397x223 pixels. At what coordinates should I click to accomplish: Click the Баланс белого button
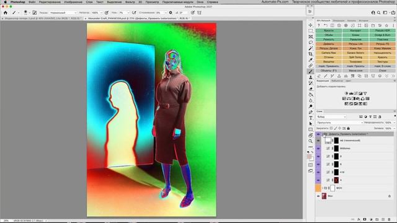(355, 53)
